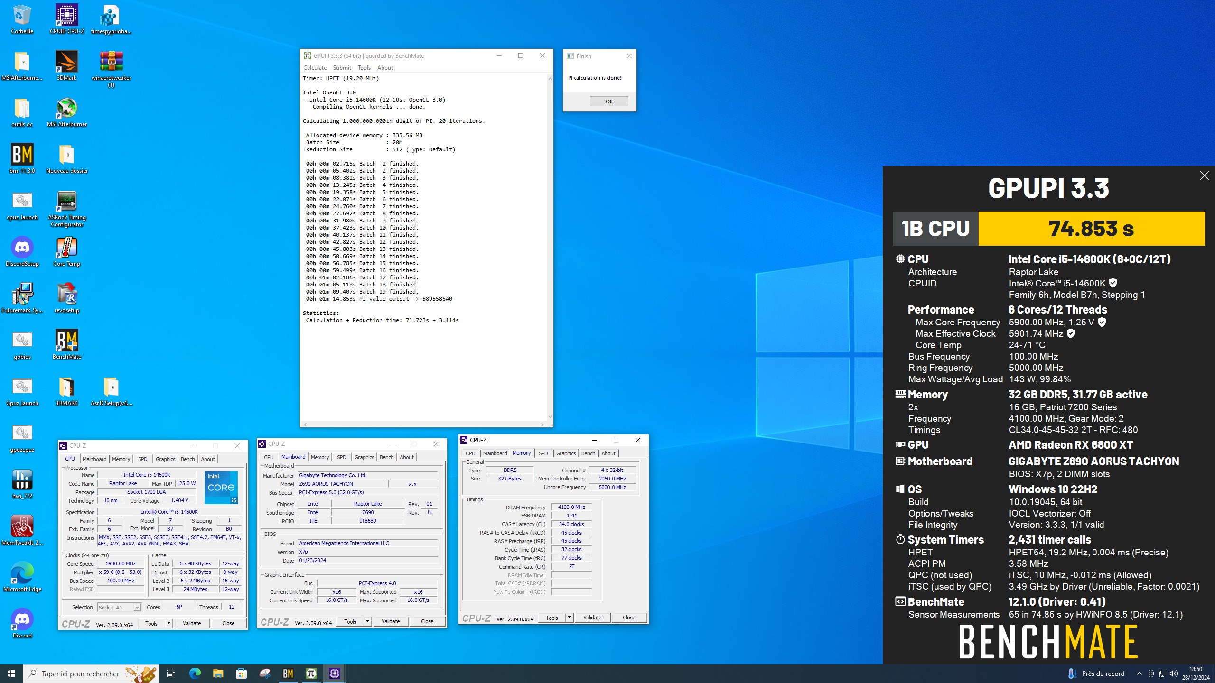Open the winaerotweaker (1) archive icon
This screenshot has height=683, width=1215.
tap(111, 69)
